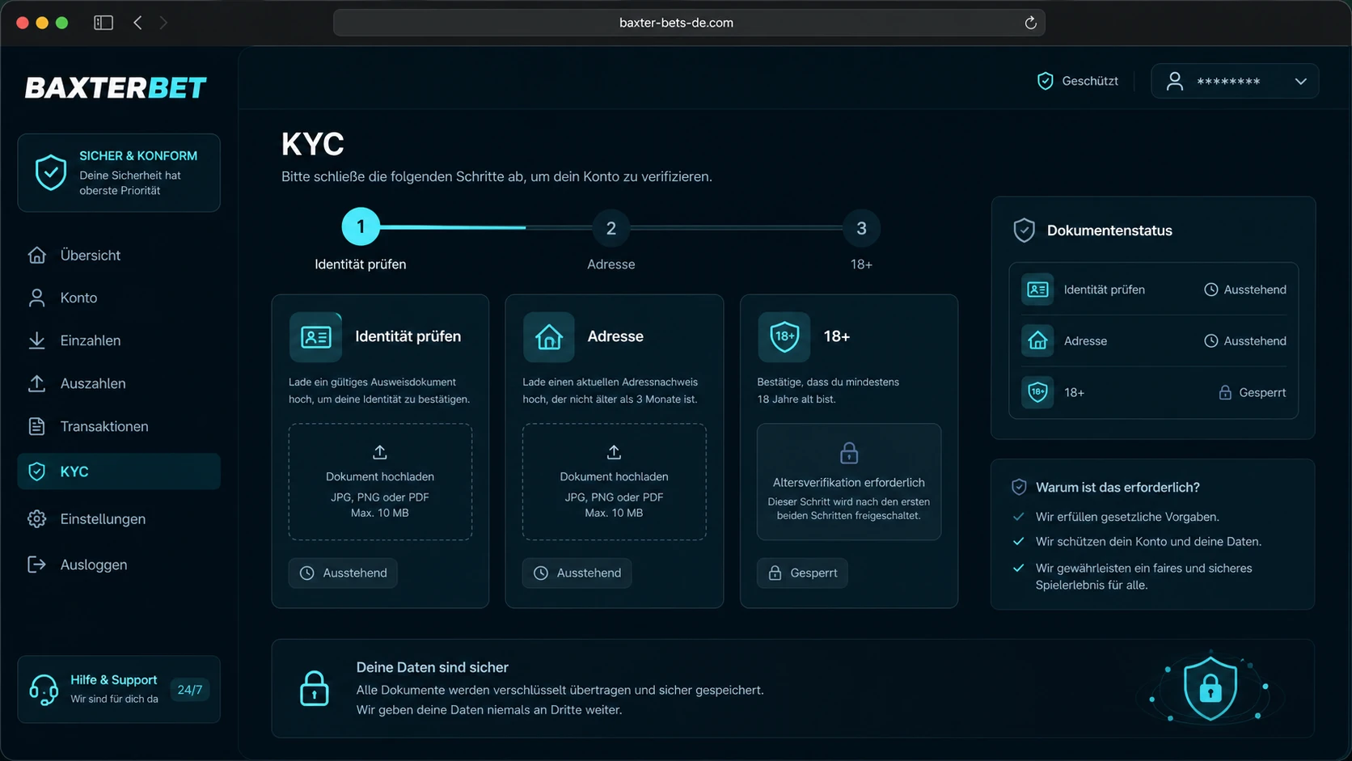
Task: Click the browser forward arrow
Action: (x=163, y=23)
